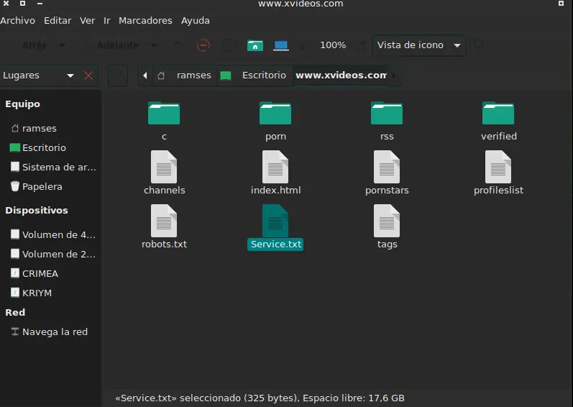573x407 pixels.
Task: Click the reload icon in toolbar
Action: click(x=229, y=45)
